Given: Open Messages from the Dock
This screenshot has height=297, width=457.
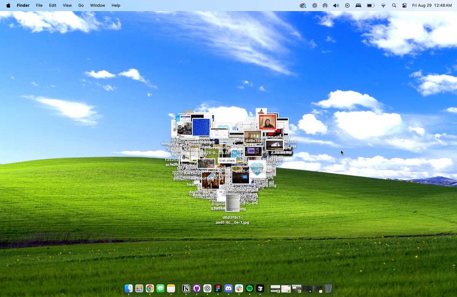Looking at the screenshot, I should [x=160, y=289].
